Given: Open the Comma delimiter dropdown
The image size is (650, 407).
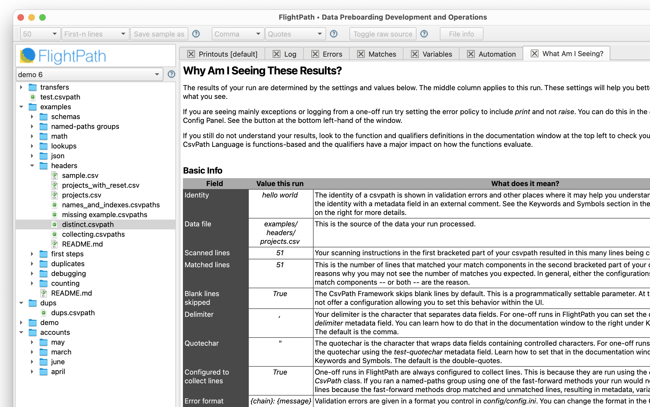Looking at the screenshot, I should (238, 34).
